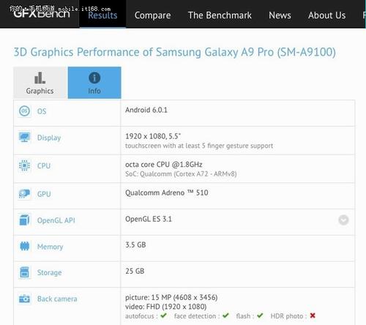Click the CPU chip icon
Screen dimensions: 366x325
(24, 165)
